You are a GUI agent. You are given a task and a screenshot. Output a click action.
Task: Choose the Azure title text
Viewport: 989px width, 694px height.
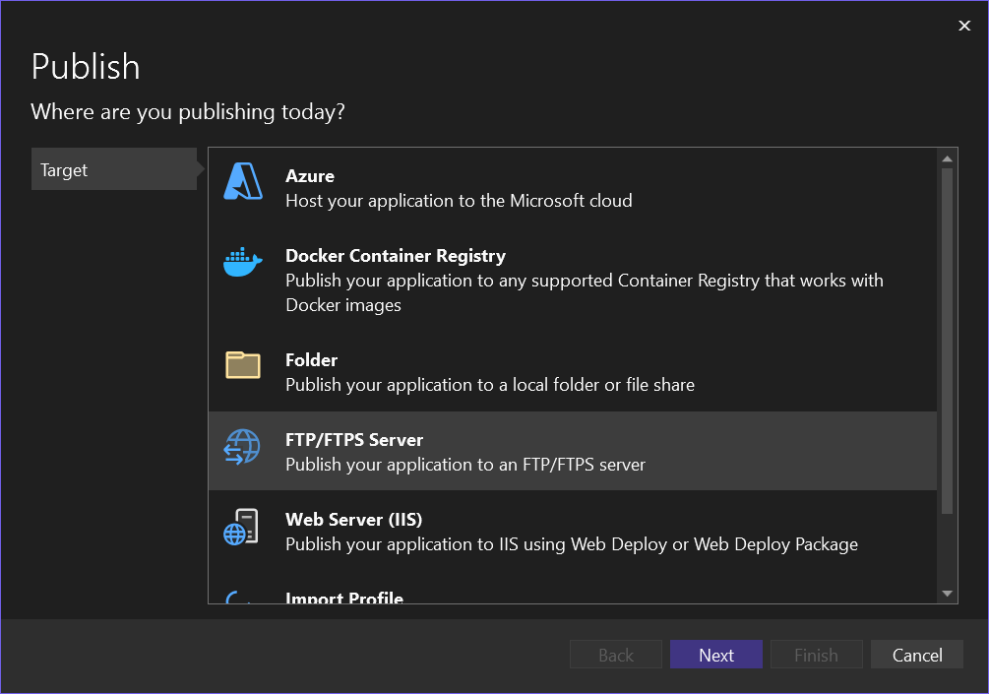point(310,176)
